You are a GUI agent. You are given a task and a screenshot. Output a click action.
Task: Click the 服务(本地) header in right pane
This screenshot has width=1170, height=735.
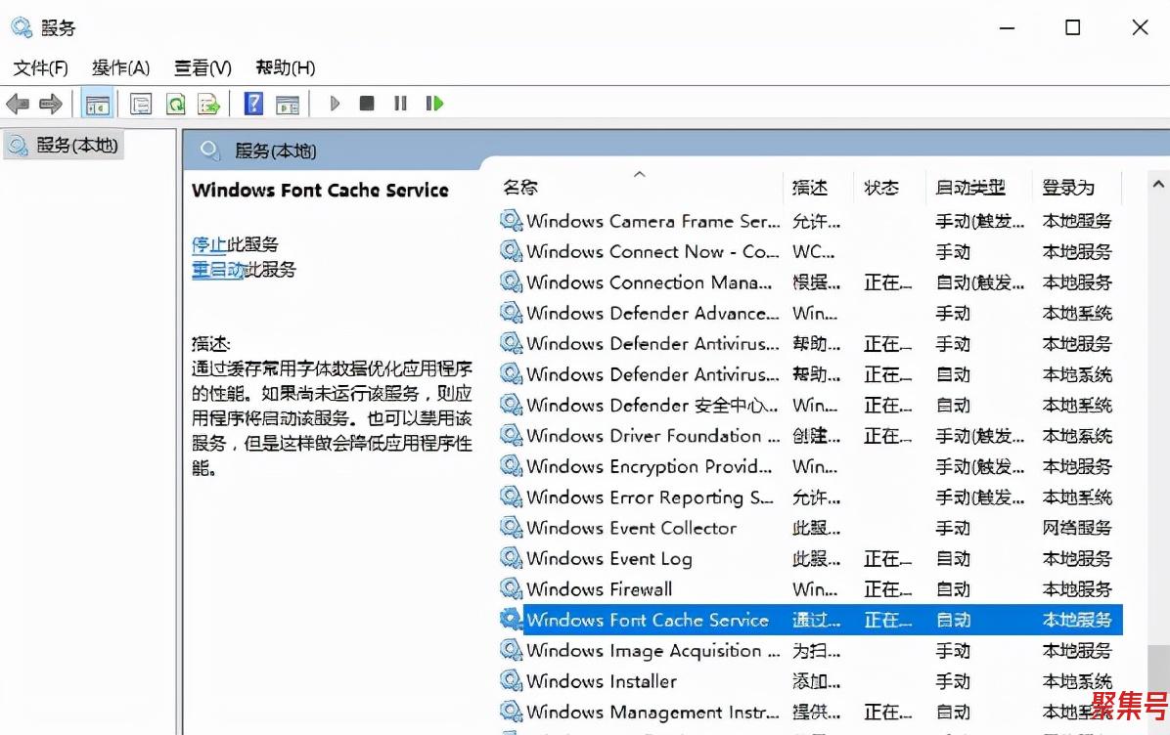[275, 151]
